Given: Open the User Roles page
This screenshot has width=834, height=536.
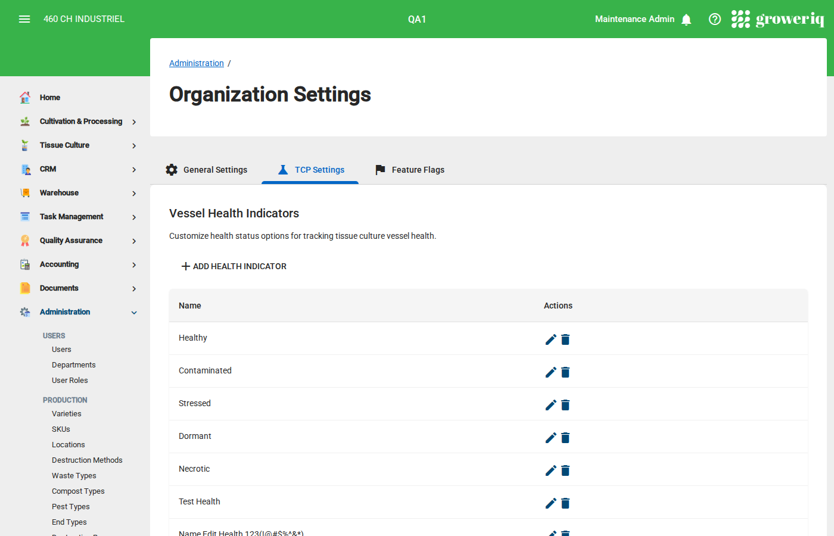Looking at the screenshot, I should (69, 380).
